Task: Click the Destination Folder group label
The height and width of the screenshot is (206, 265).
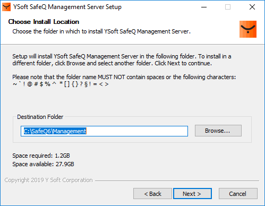Action: [x=40, y=117]
